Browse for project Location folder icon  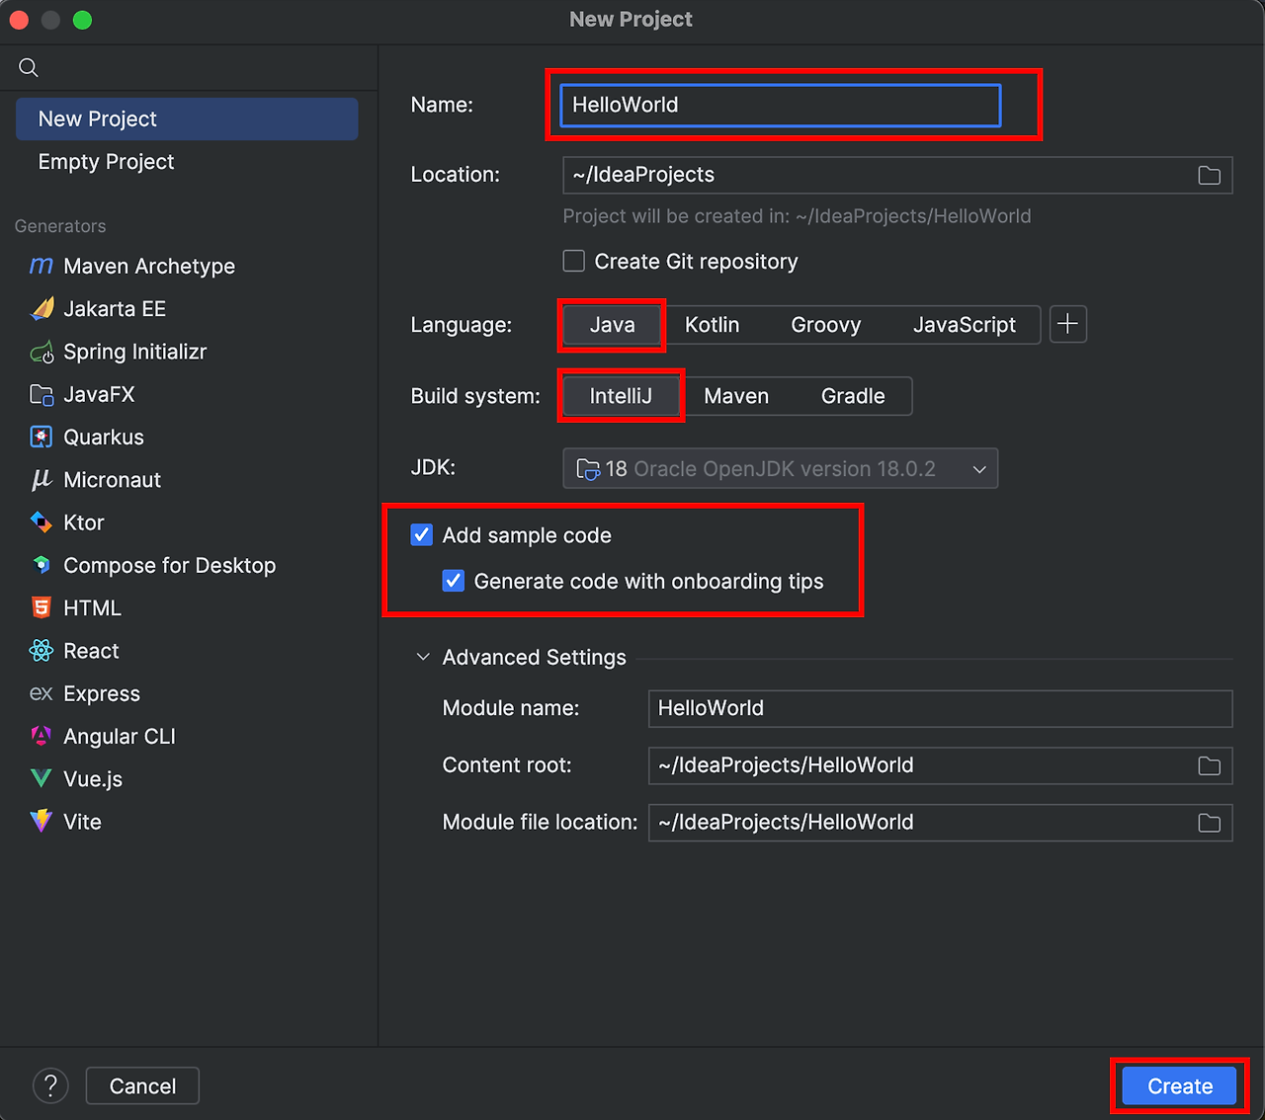tap(1209, 175)
